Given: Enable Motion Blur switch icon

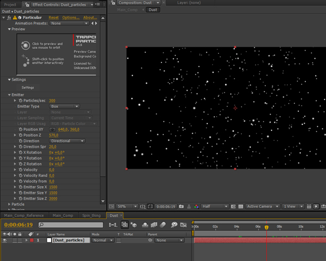Looking at the screenshot, I should [x=162, y=225].
